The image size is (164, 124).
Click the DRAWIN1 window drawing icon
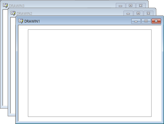(x=20, y=21)
